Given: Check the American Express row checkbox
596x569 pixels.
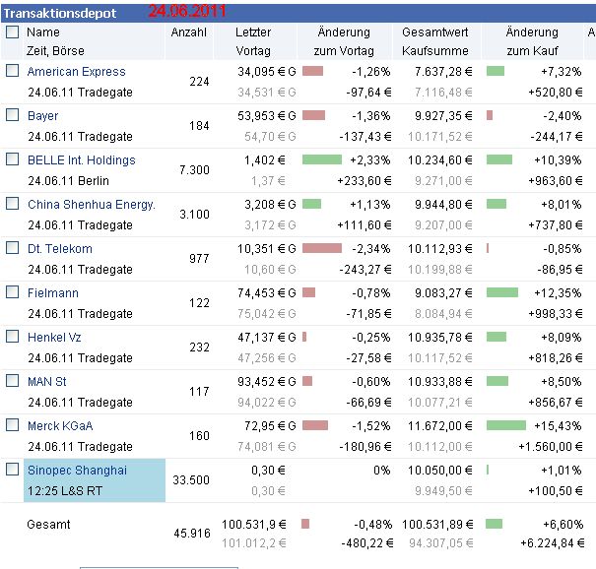Looking at the screenshot, I should pyautogui.click(x=12, y=70).
